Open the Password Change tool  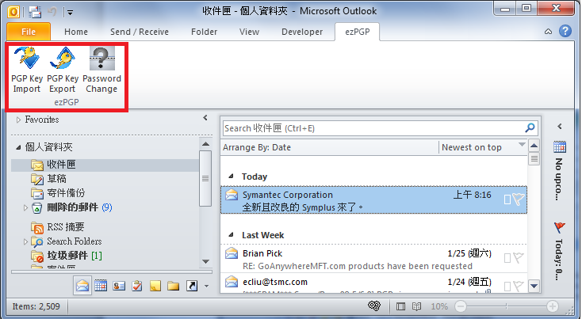(x=101, y=60)
